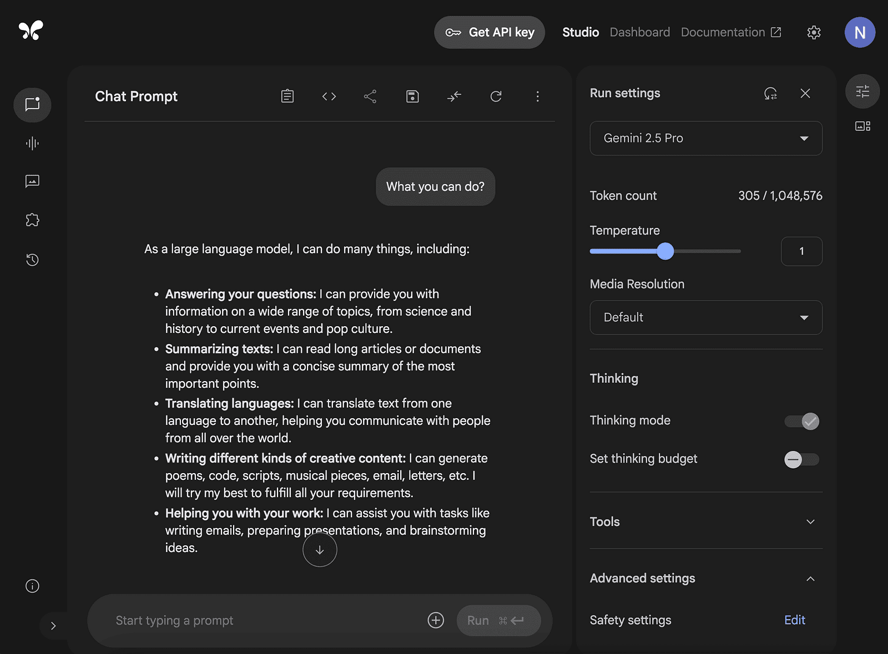Enable the Set thinking budget switch

802,460
